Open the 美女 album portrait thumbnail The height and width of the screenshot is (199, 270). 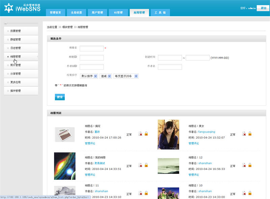168,135
